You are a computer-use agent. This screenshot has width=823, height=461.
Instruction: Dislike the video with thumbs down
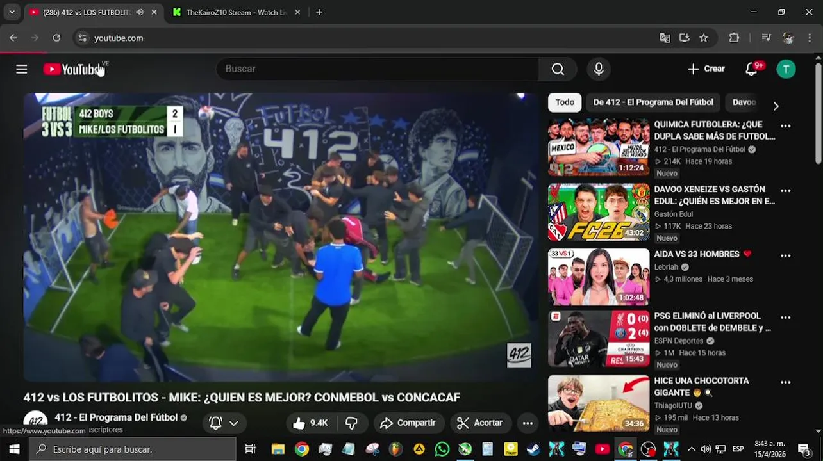click(x=351, y=423)
